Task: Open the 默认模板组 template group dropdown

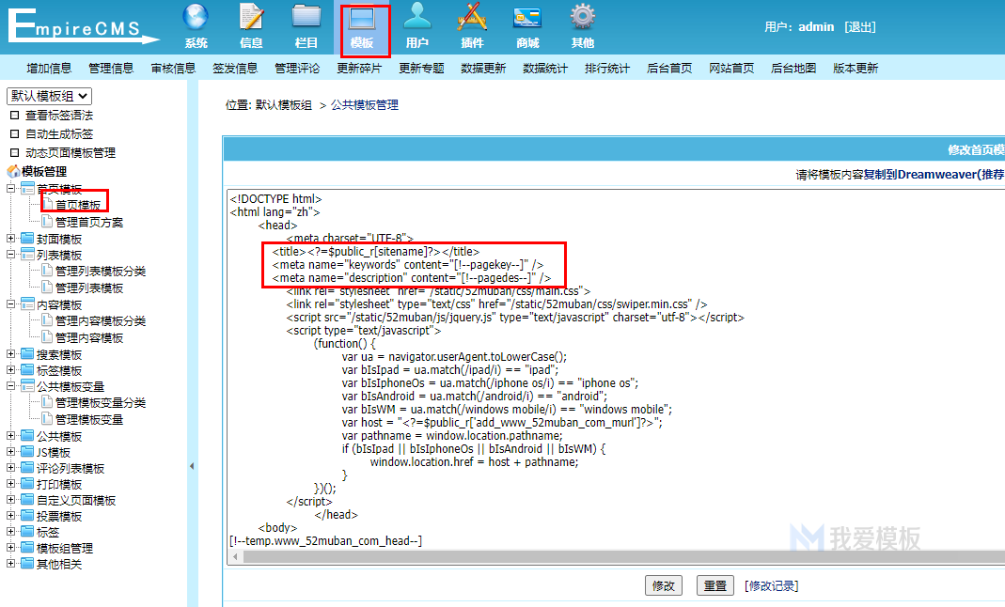Action: (49, 96)
